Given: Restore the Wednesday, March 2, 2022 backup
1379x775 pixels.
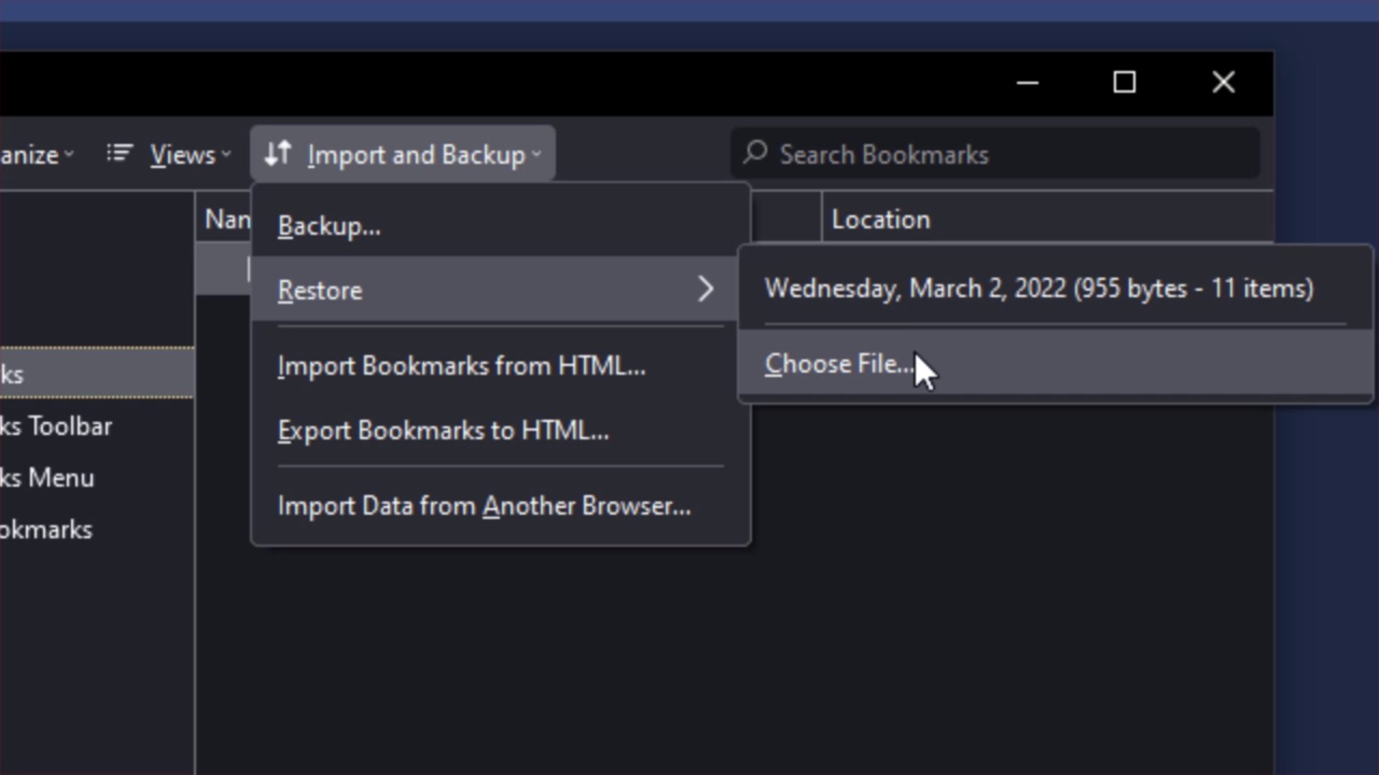Looking at the screenshot, I should [x=1039, y=288].
